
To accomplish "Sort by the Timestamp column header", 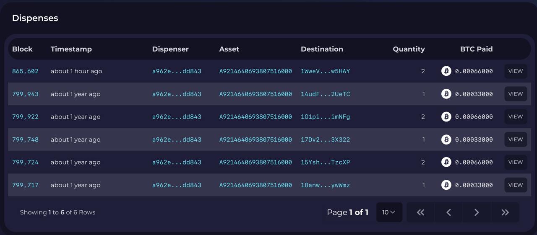I will [71, 49].
